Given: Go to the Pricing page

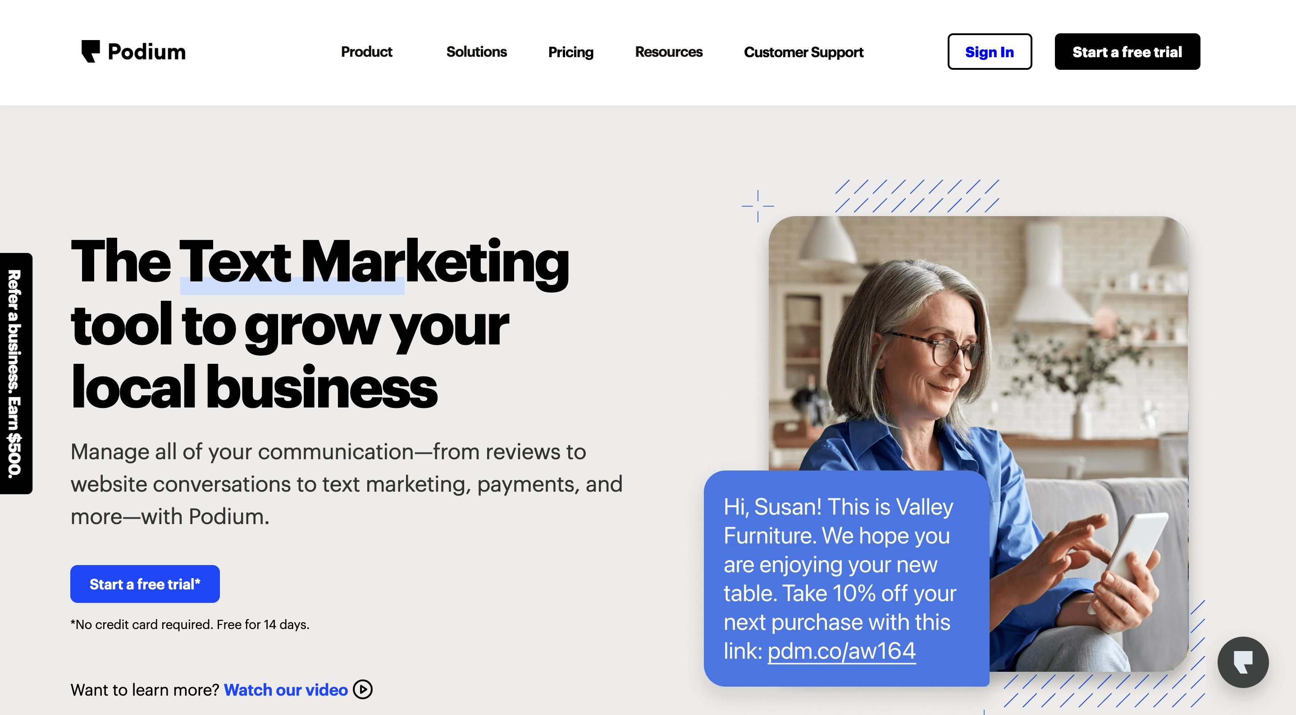Looking at the screenshot, I should coord(570,52).
